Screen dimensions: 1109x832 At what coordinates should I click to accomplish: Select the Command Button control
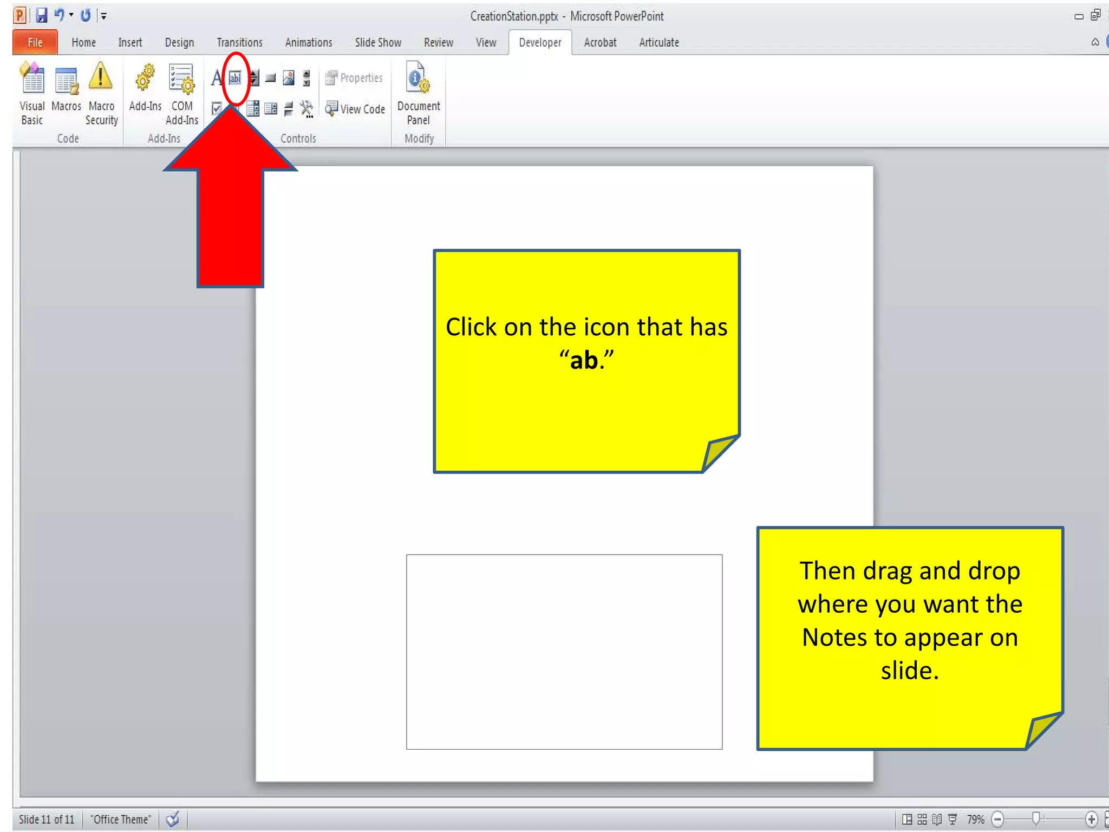tap(271, 79)
